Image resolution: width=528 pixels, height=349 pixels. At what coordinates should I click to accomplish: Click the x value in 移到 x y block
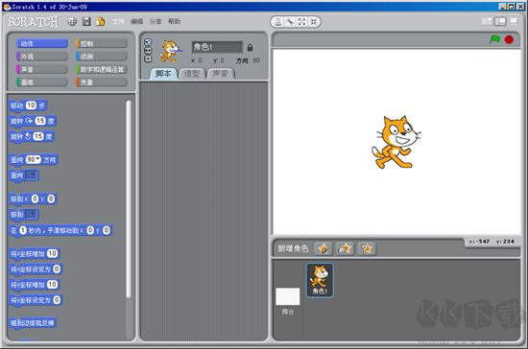35,198
